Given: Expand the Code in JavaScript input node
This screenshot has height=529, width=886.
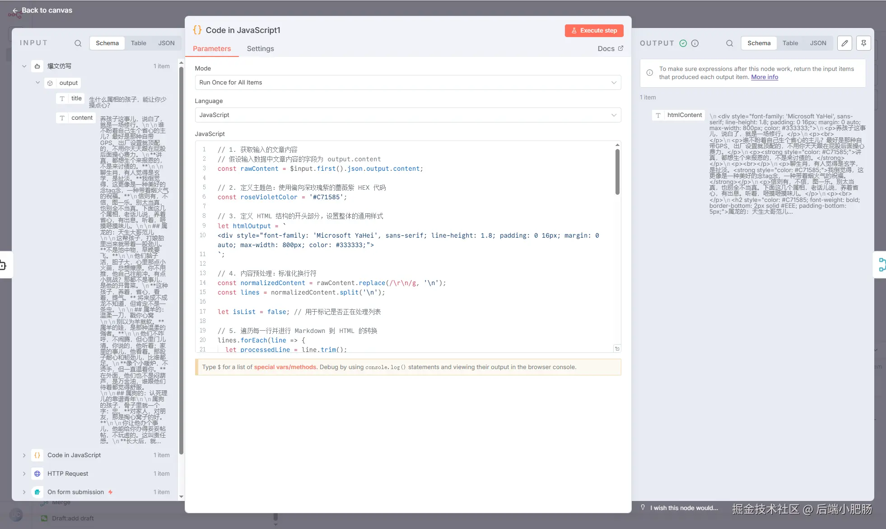Looking at the screenshot, I should pyautogui.click(x=24, y=455).
